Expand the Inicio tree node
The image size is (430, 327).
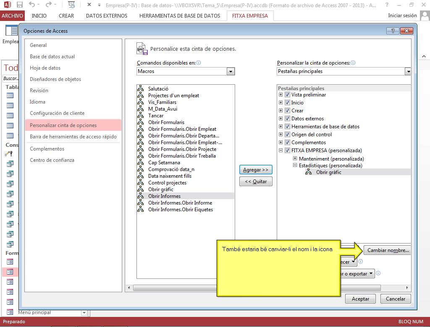tap(281, 103)
